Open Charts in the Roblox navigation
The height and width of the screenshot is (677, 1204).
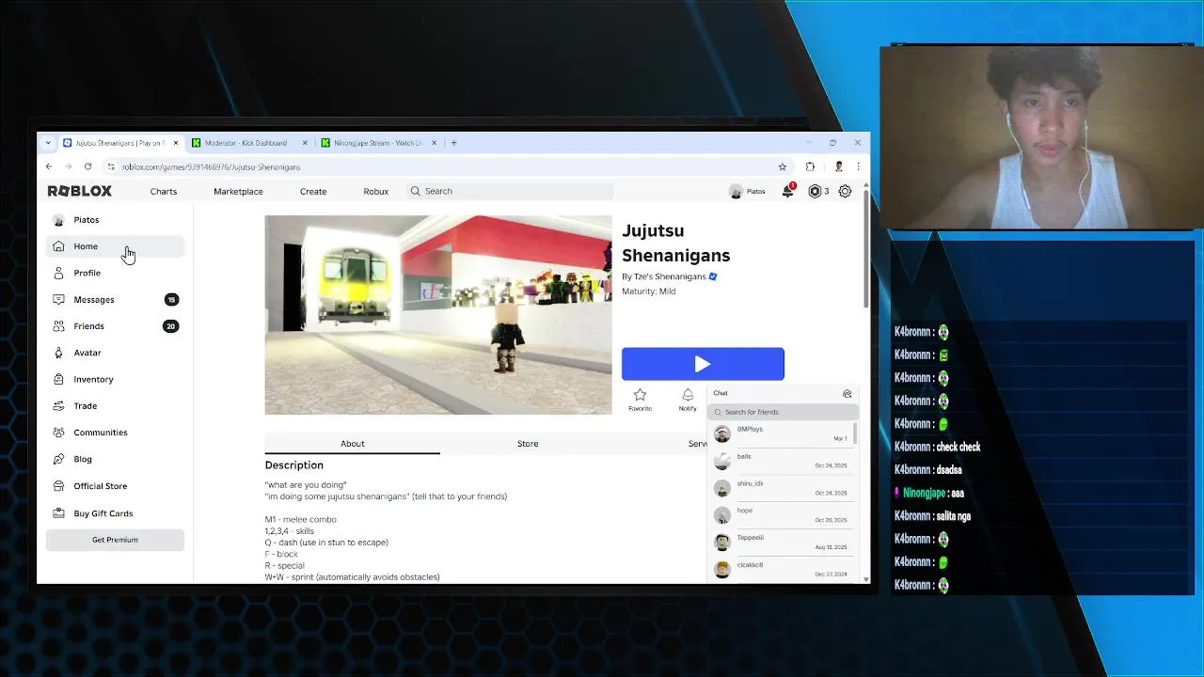[164, 192]
